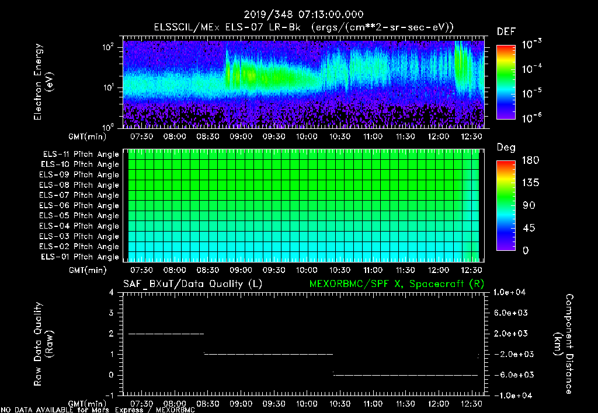Image resolution: width=598 pixels, height=413 pixels.
Task: Click the data quality tick label -1
Action: click(x=109, y=395)
